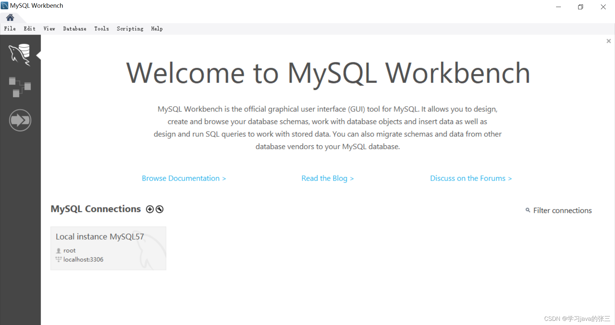
Task: Click the root user label on connection
Action: pyautogui.click(x=70, y=250)
